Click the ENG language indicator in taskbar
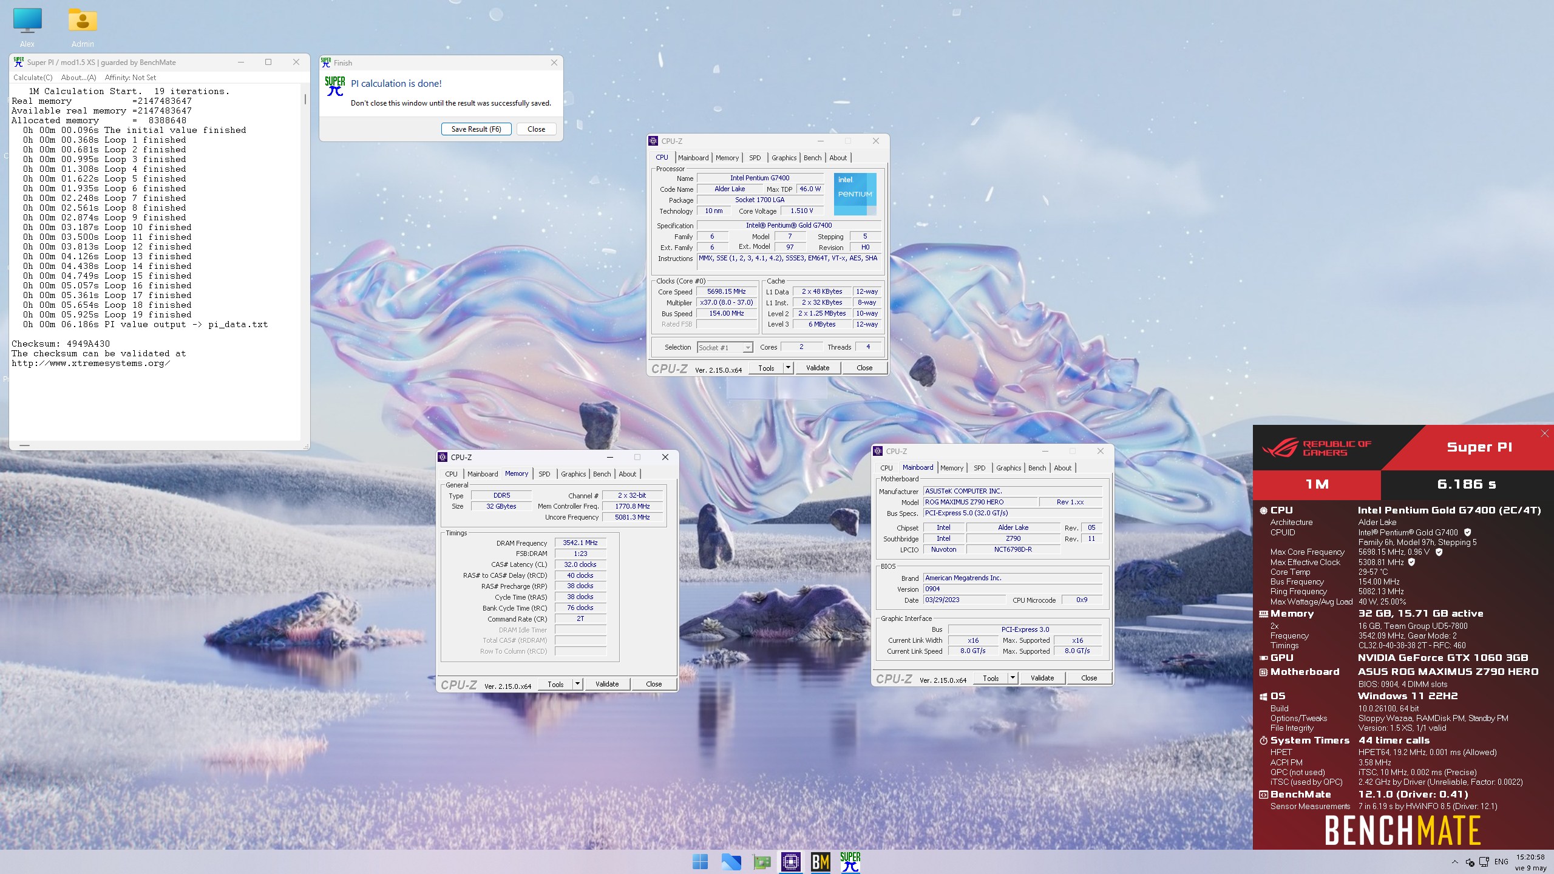1554x874 pixels. (x=1501, y=862)
